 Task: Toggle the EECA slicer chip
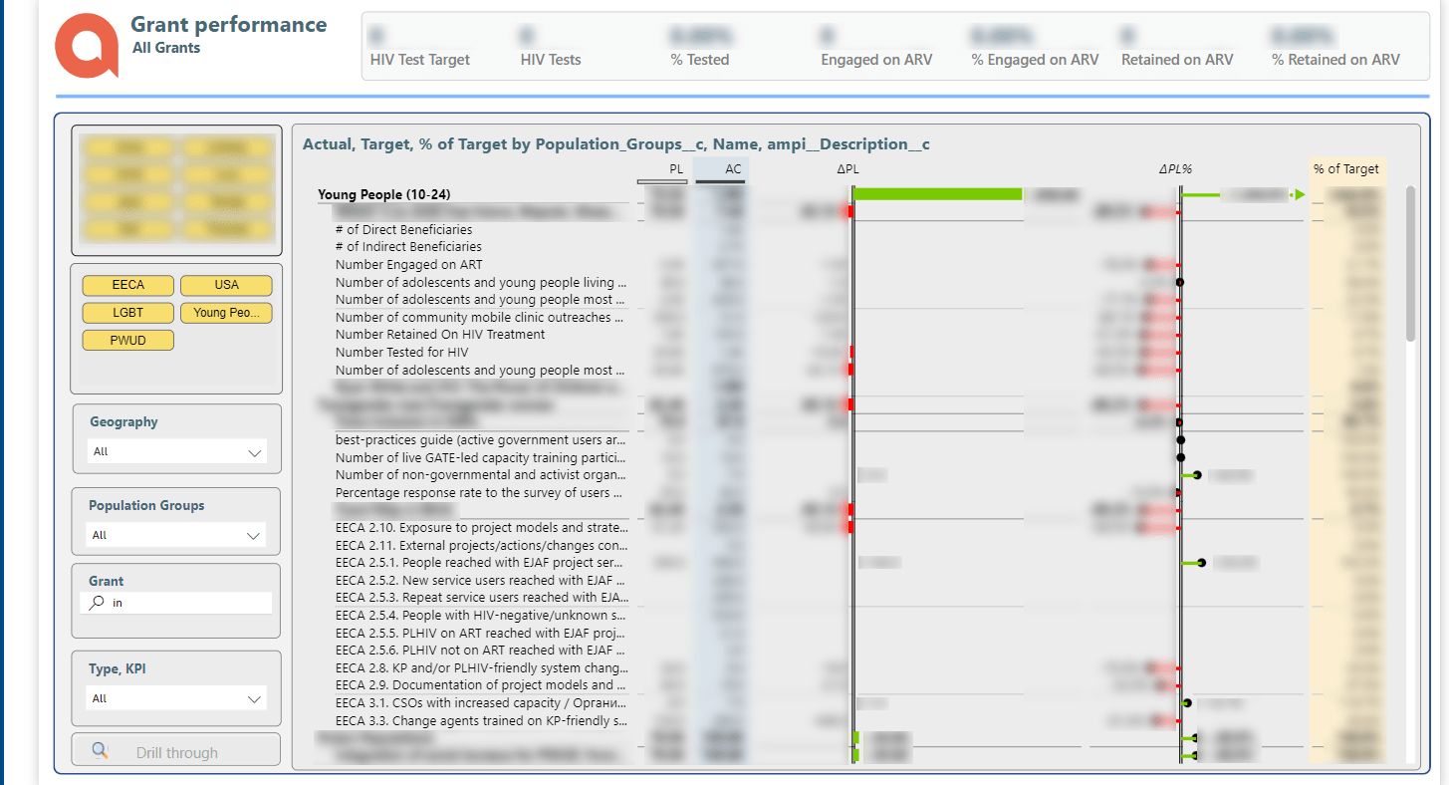[128, 285]
